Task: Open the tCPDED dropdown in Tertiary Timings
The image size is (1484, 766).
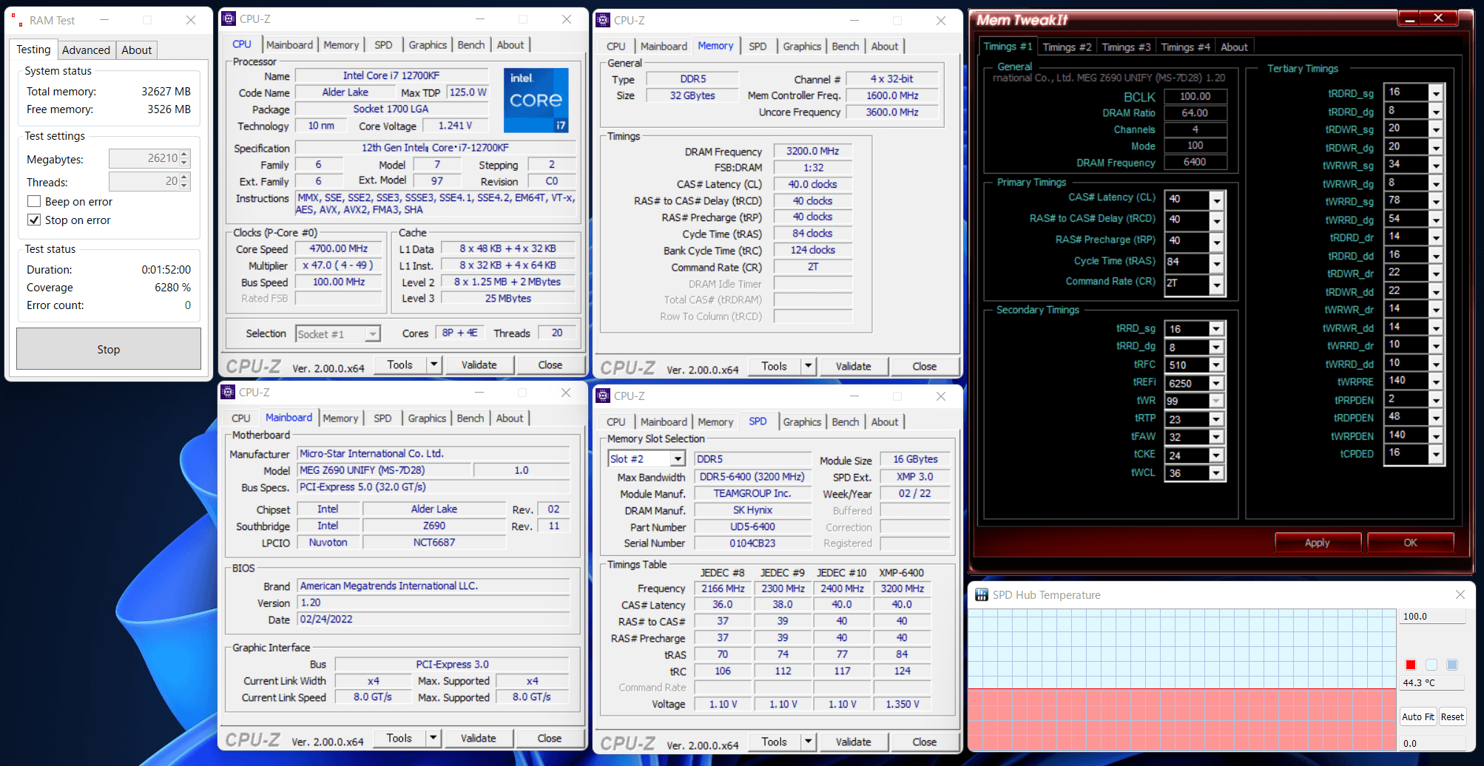Action: click(1436, 454)
